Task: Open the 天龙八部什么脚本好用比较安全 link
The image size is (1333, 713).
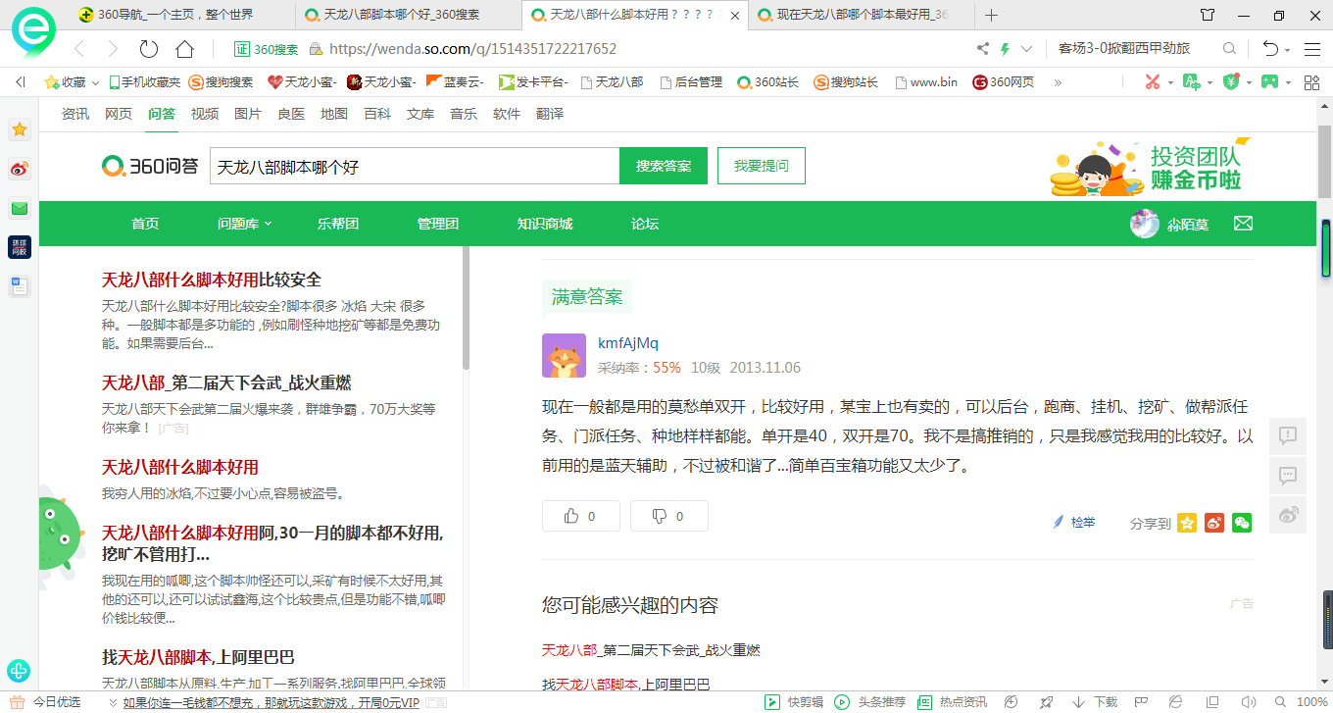Action: 212,280
